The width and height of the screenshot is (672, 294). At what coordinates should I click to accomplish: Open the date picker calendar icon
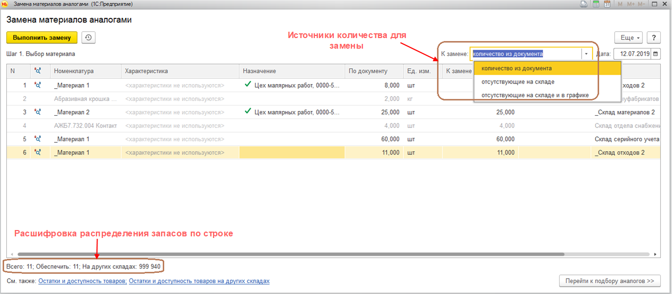656,54
